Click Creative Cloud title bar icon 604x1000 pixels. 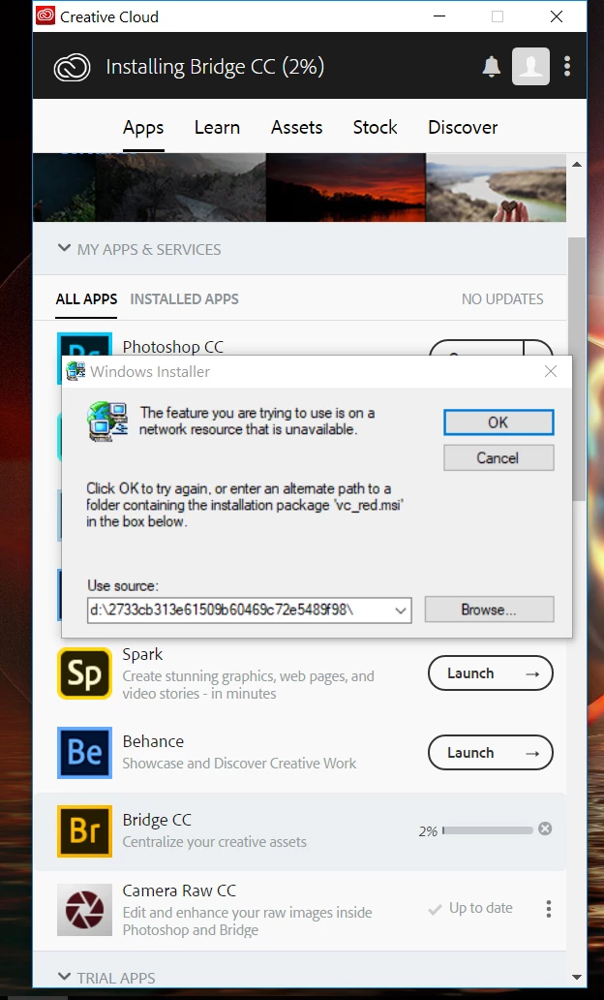45,16
